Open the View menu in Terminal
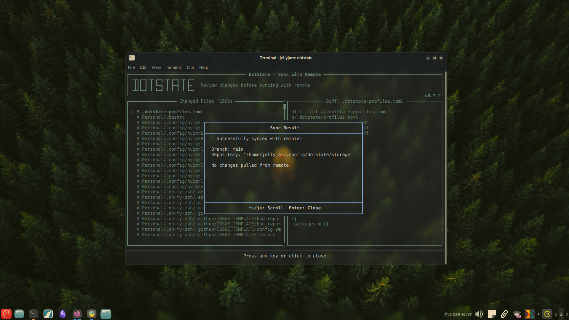 (x=156, y=67)
